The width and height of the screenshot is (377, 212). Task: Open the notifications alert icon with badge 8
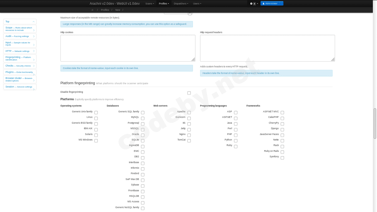(254, 4)
